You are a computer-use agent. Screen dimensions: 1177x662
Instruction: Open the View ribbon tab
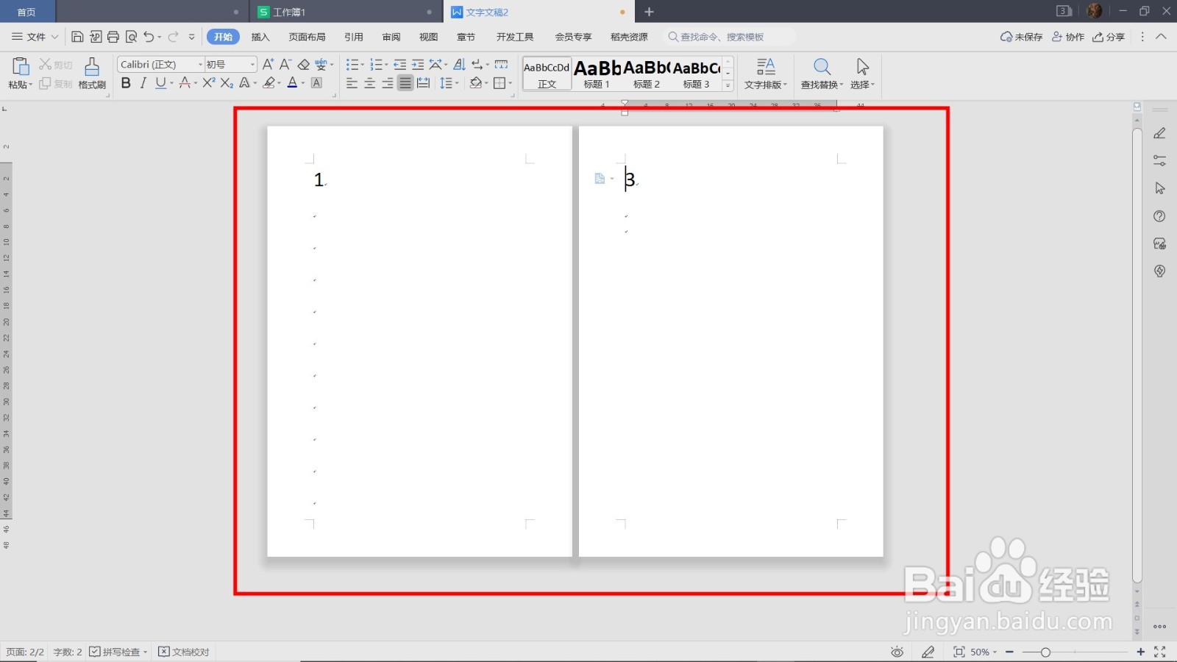pyautogui.click(x=428, y=37)
